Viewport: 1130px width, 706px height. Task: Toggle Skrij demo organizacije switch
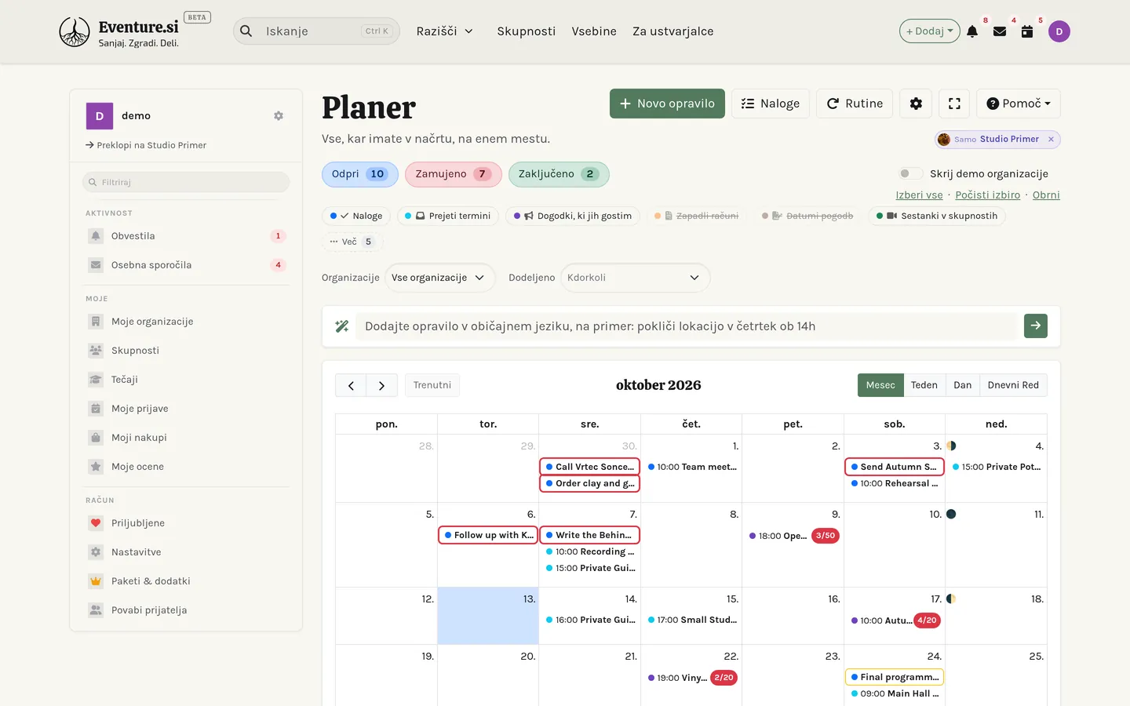(x=910, y=173)
